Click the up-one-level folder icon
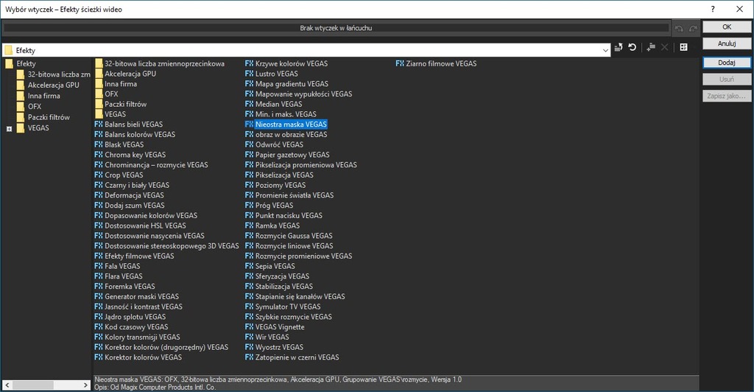754x392 pixels. [619, 47]
